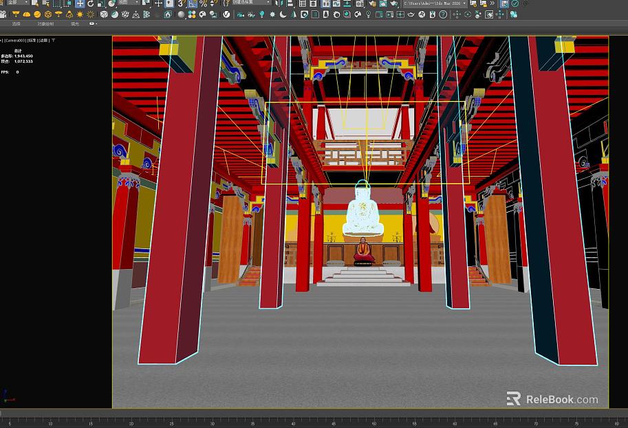Click frame 30 on the timeline
The image size is (628, 428).
click(212, 423)
